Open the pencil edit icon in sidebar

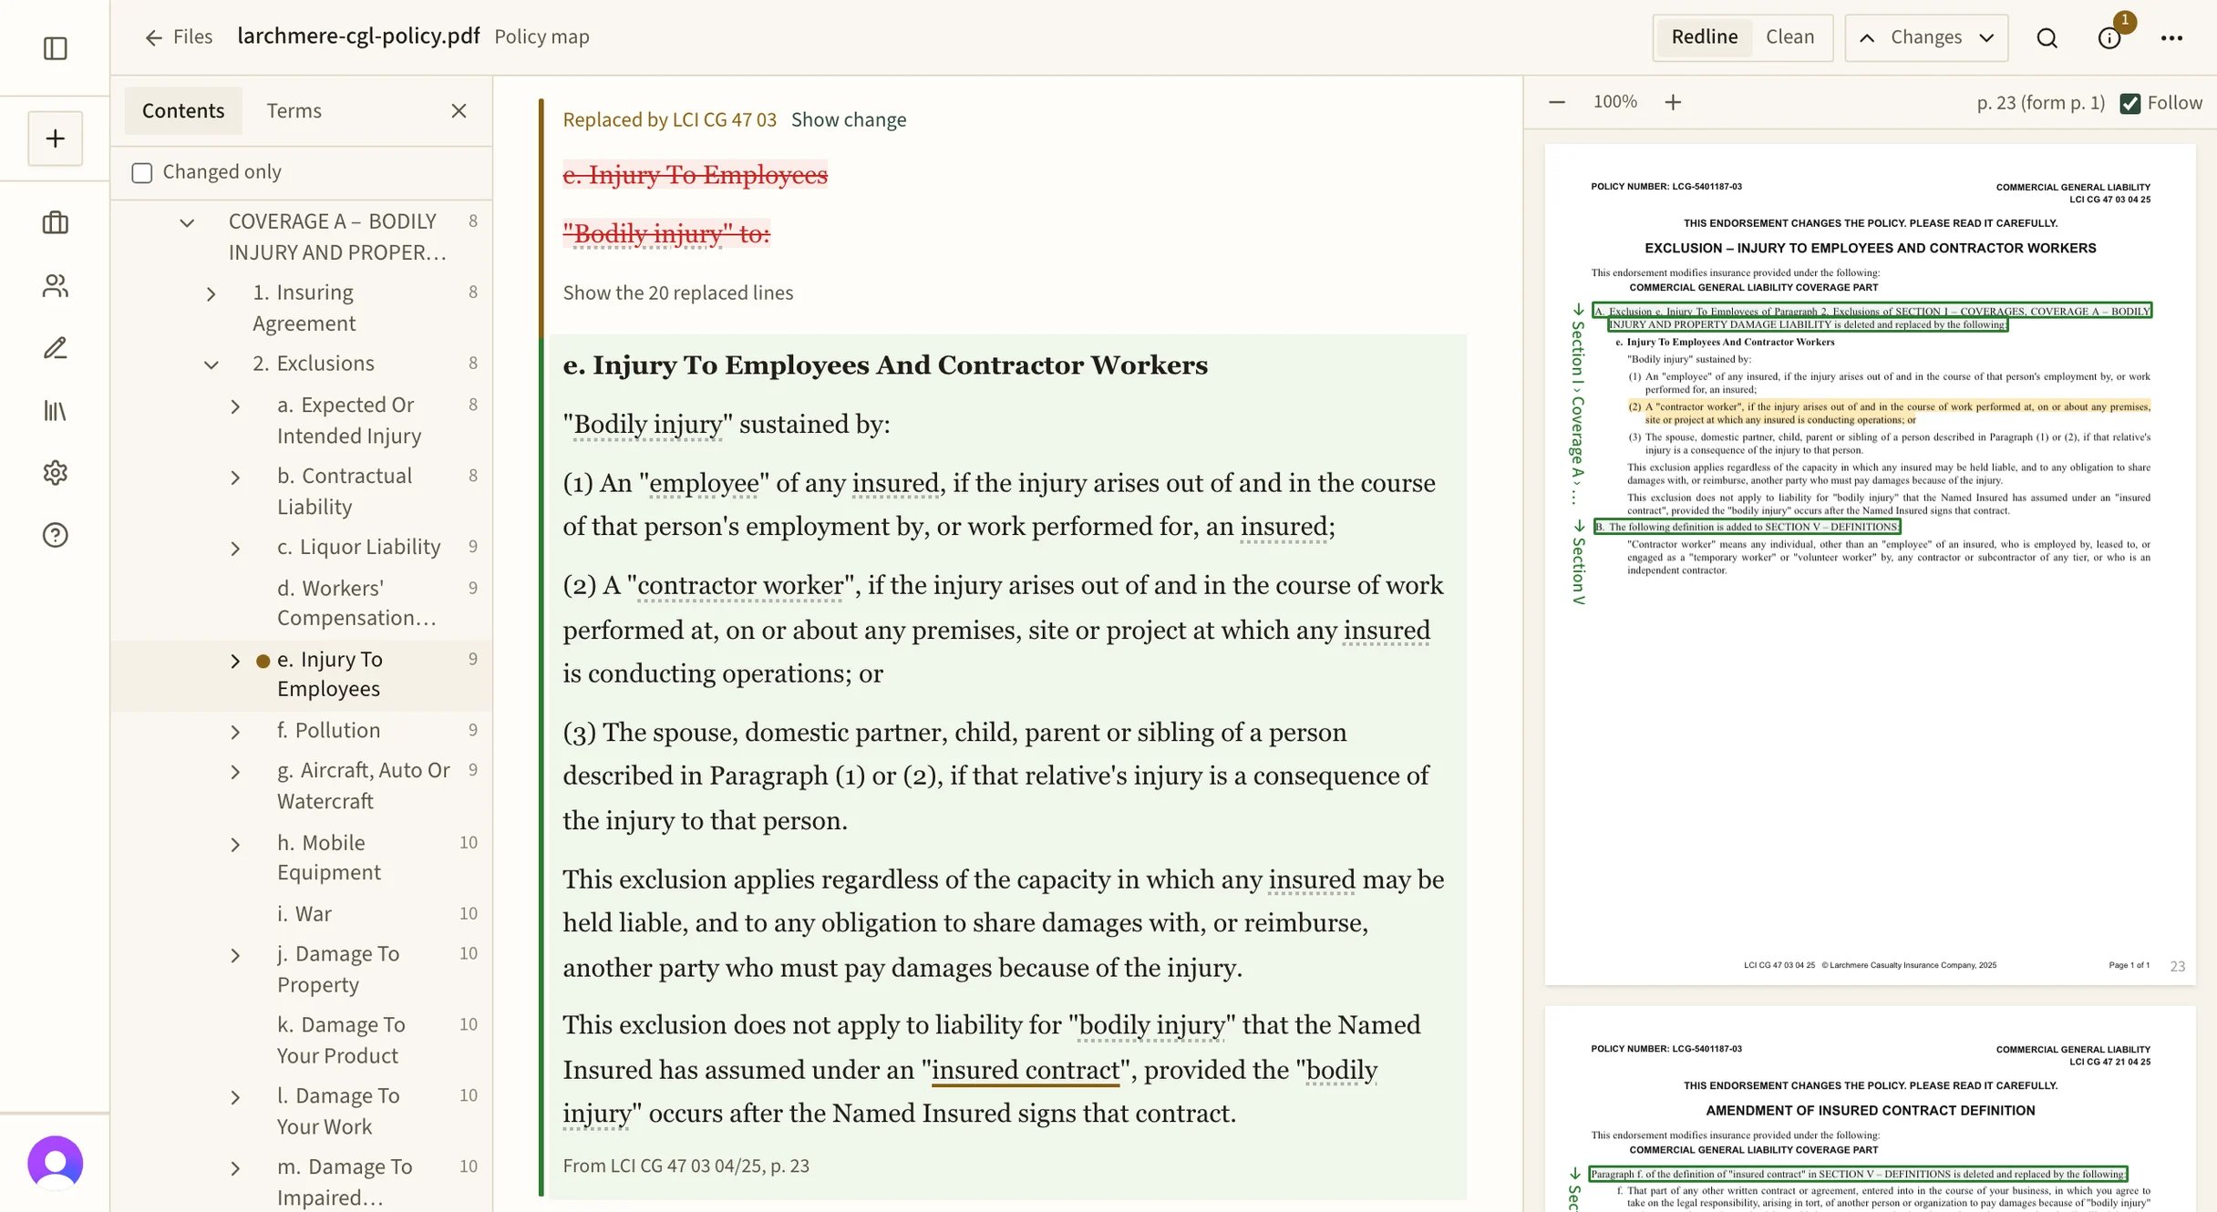[56, 348]
